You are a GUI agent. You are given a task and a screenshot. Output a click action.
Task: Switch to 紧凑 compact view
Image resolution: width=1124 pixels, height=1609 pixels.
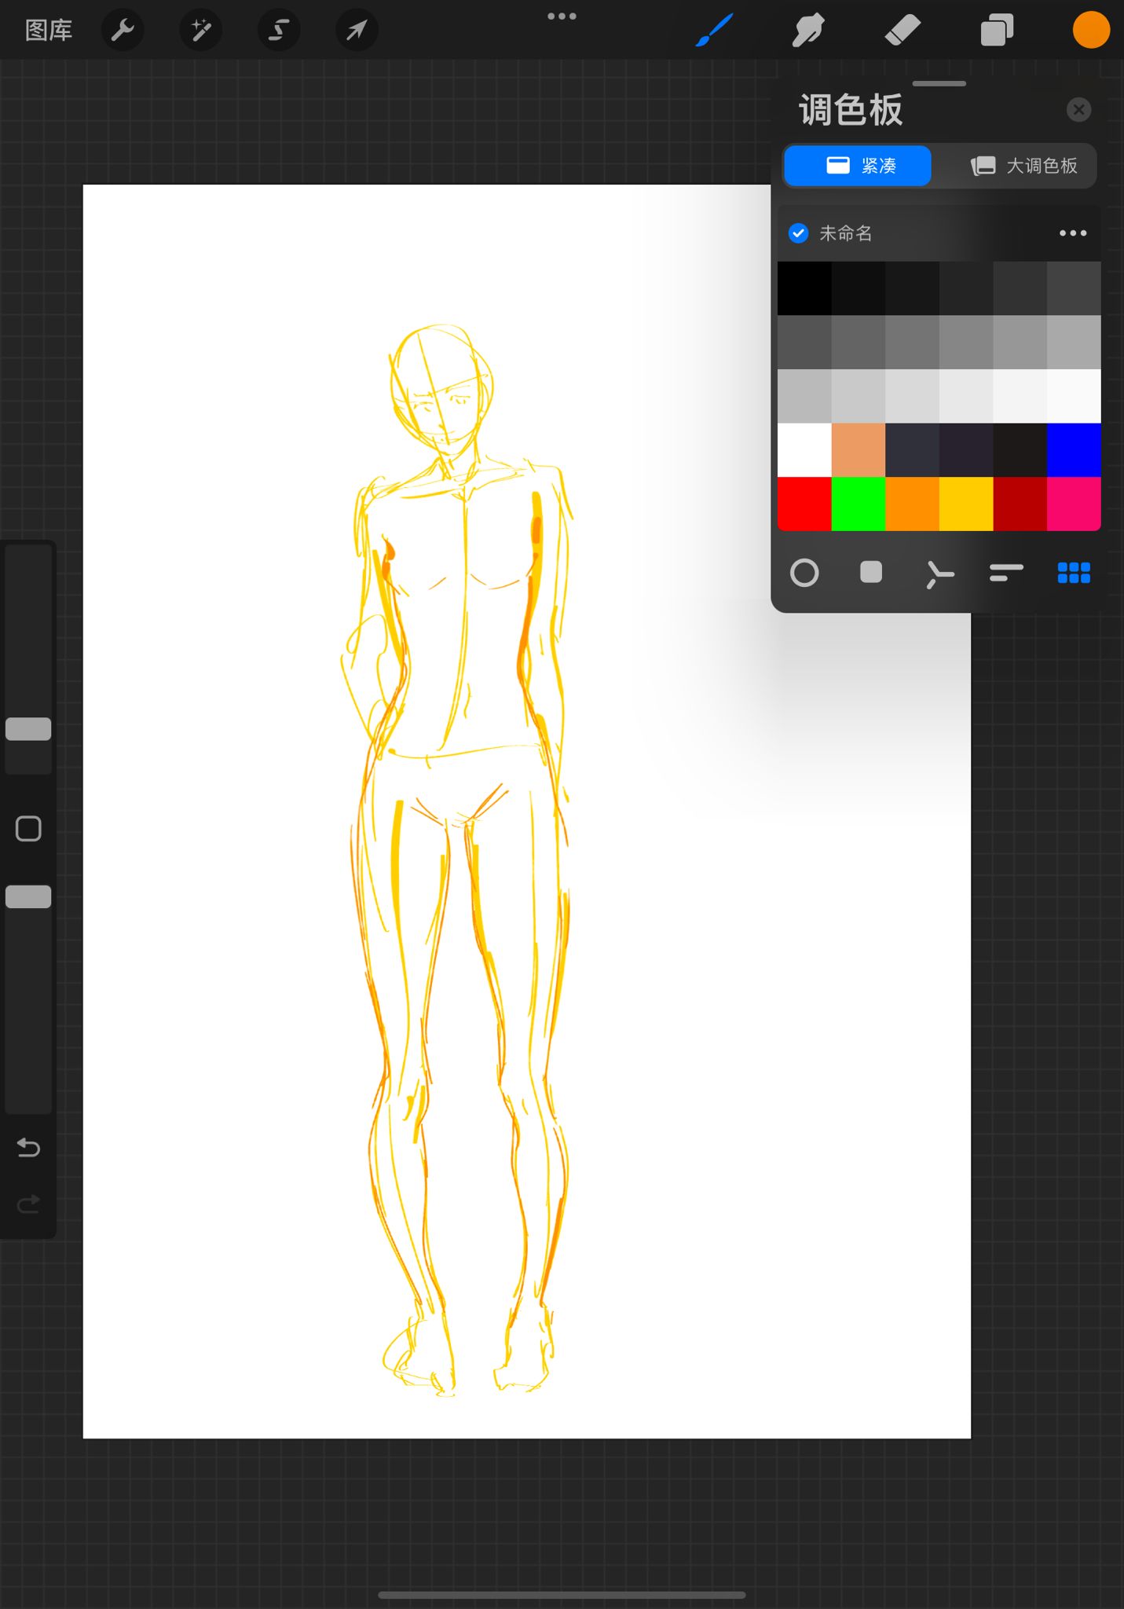[858, 166]
